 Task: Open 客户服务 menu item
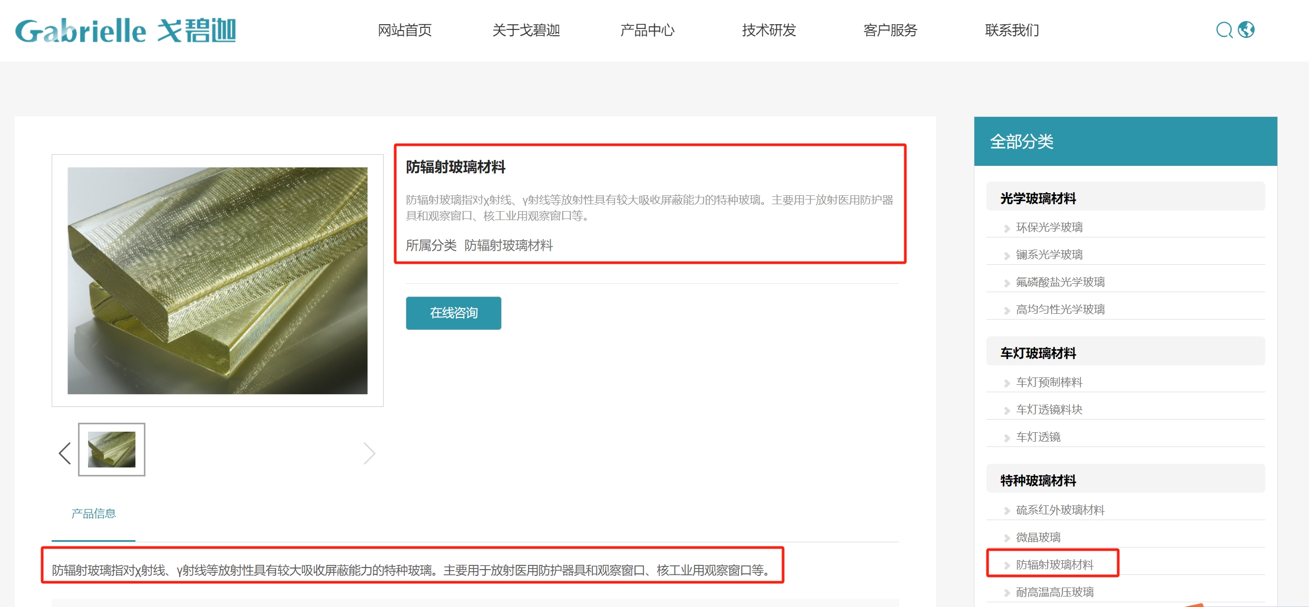(890, 30)
